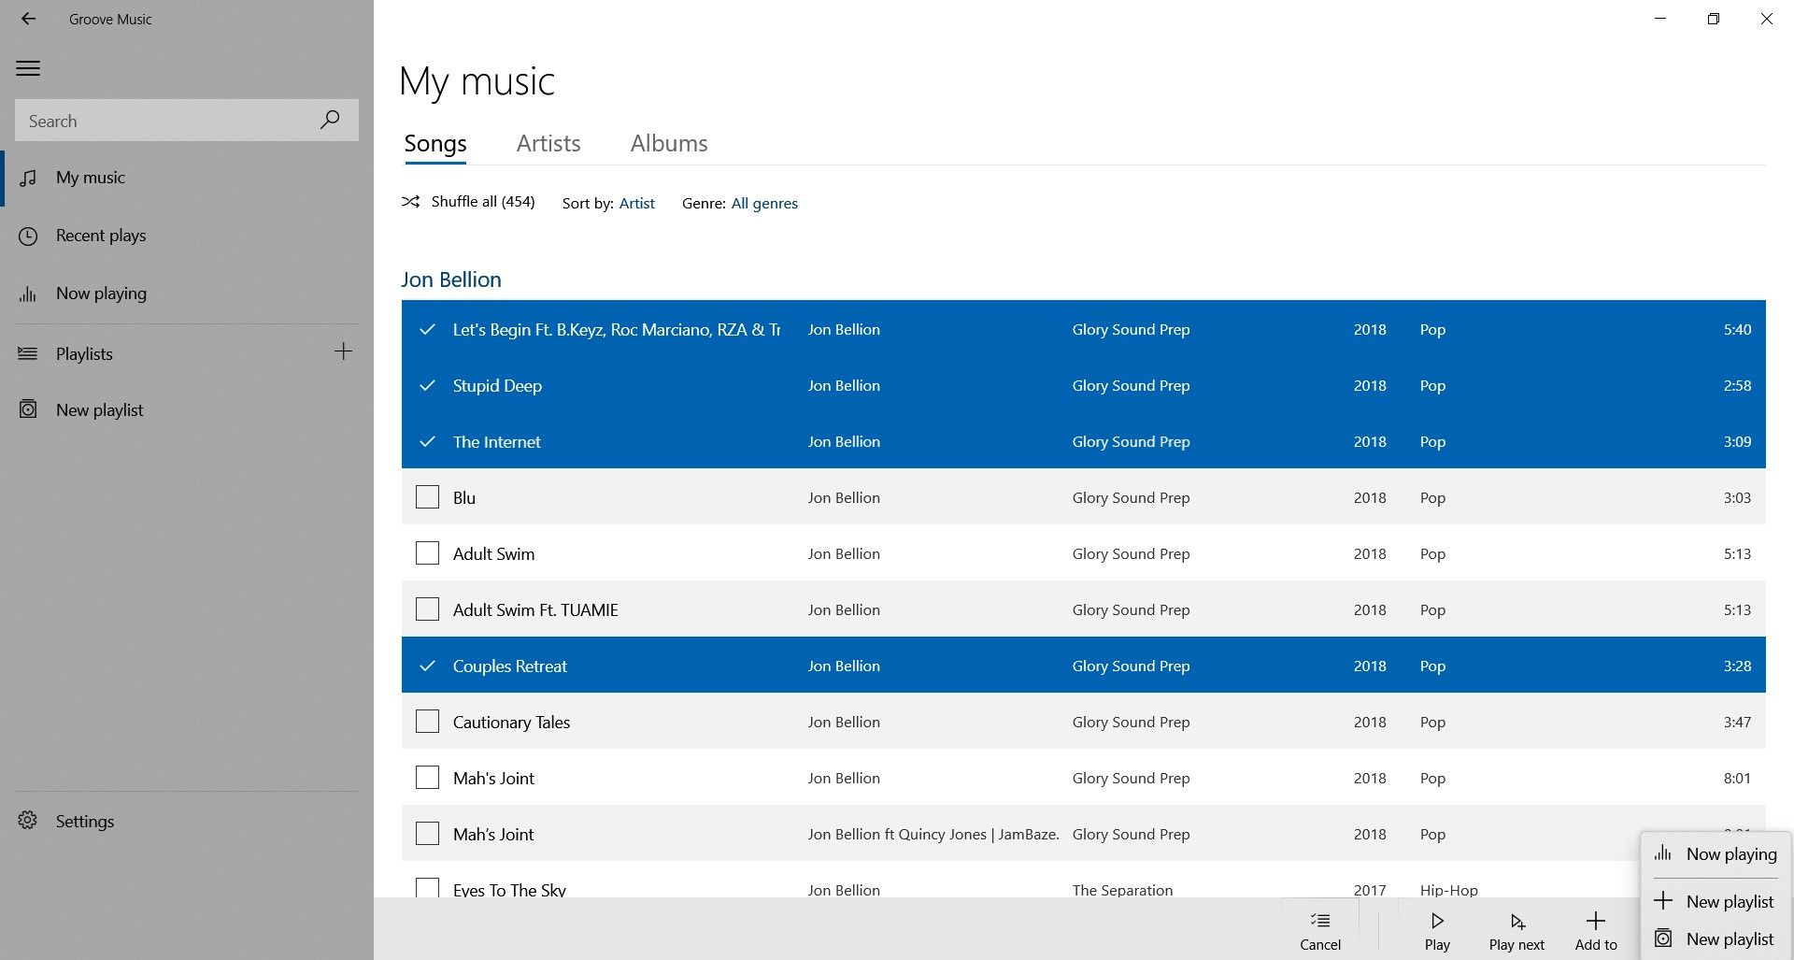Click the Hip-Hop genre text
1794x960 pixels.
(x=1448, y=890)
